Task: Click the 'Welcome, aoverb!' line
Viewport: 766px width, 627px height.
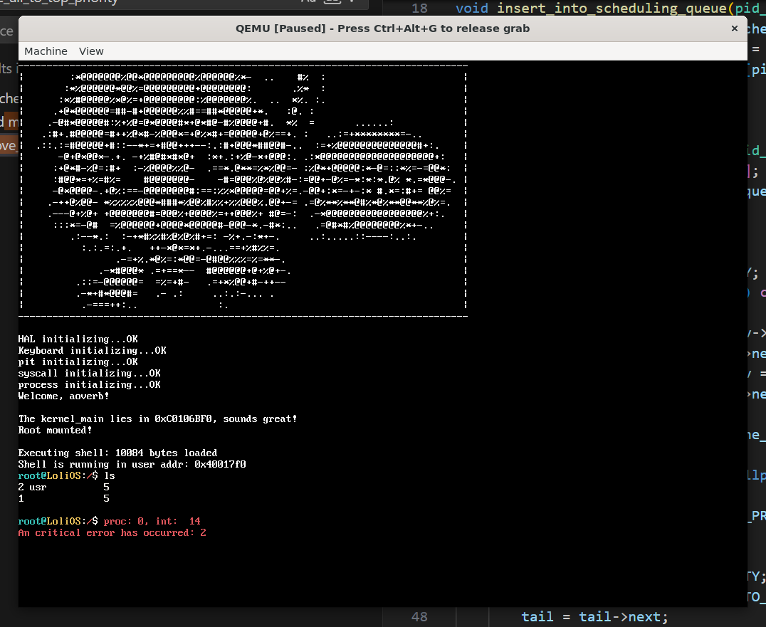Action: pos(63,396)
